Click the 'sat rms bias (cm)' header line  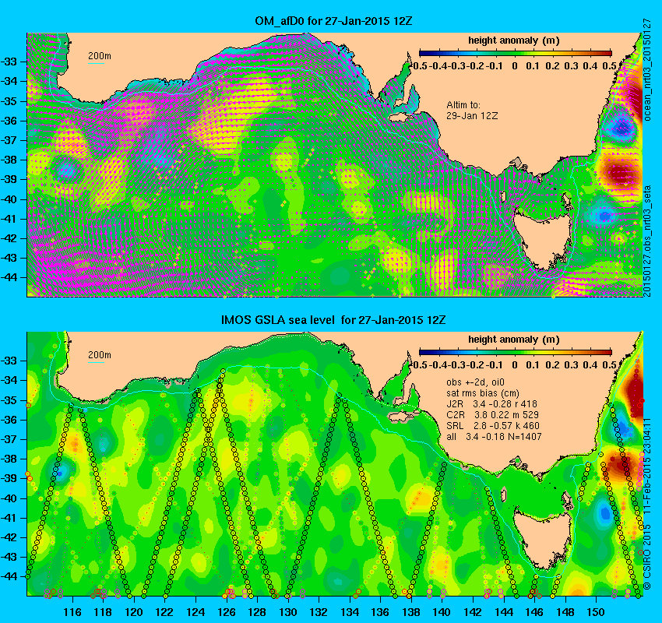pyautogui.click(x=483, y=393)
